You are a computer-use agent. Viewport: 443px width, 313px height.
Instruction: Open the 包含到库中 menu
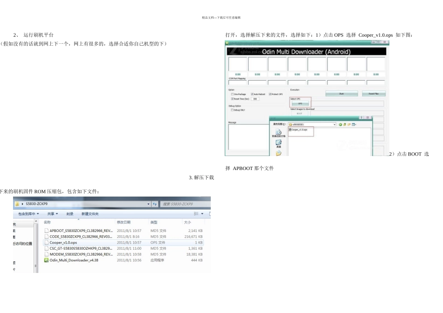[x=28, y=214]
